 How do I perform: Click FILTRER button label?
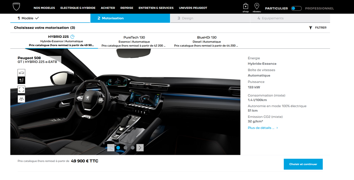click(321, 28)
